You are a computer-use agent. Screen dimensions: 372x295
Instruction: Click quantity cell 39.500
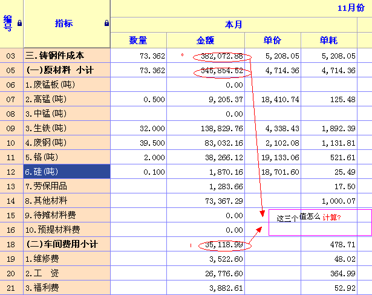[139, 143]
